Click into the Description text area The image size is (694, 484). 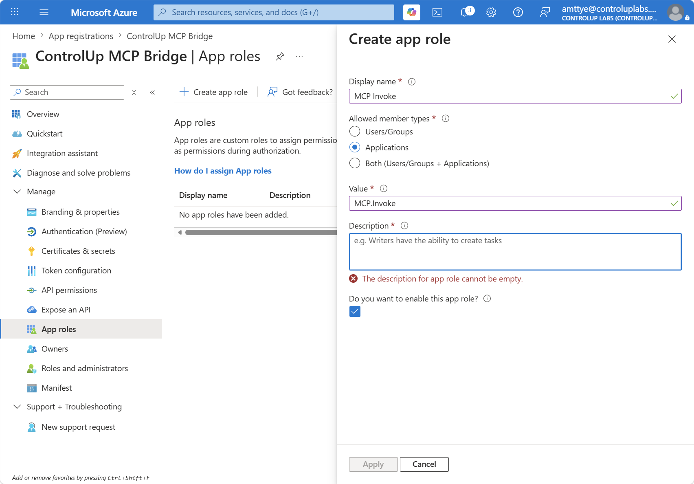tap(515, 252)
